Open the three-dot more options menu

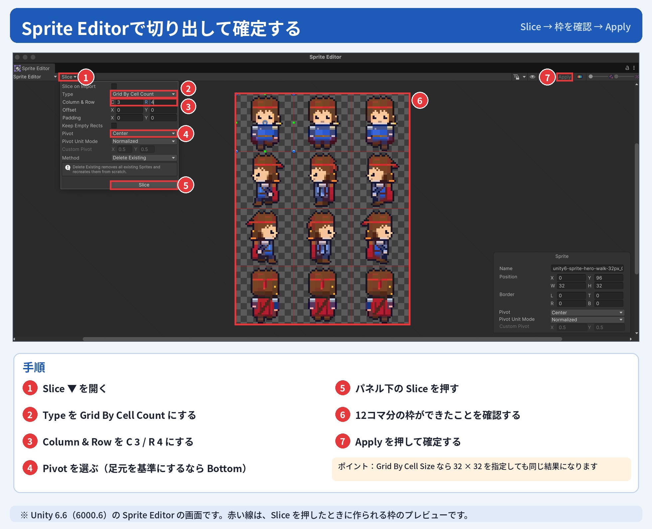(x=634, y=68)
